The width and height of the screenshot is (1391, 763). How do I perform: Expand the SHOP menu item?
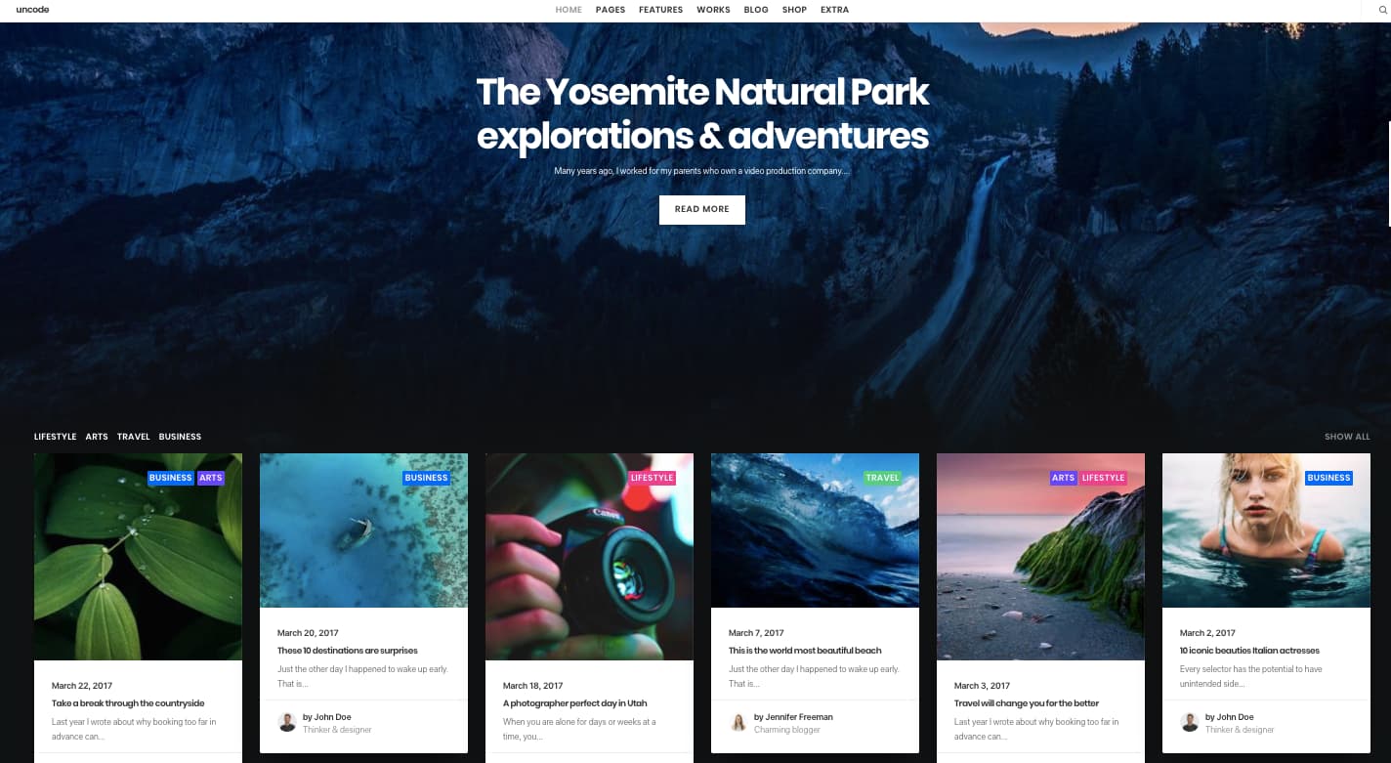coord(794,10)
